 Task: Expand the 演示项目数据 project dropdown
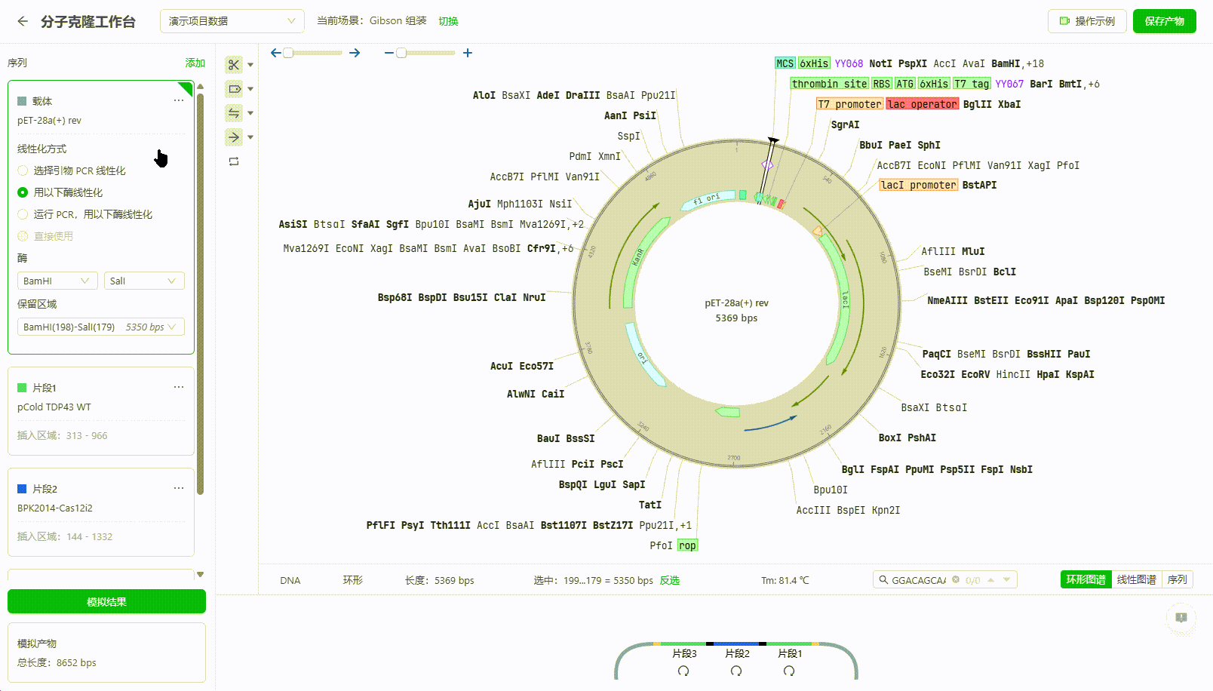(x=232, y=21)
